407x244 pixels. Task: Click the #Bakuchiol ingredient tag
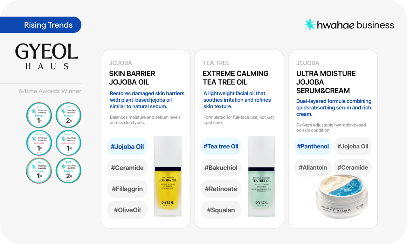click(x=221, y=168)
